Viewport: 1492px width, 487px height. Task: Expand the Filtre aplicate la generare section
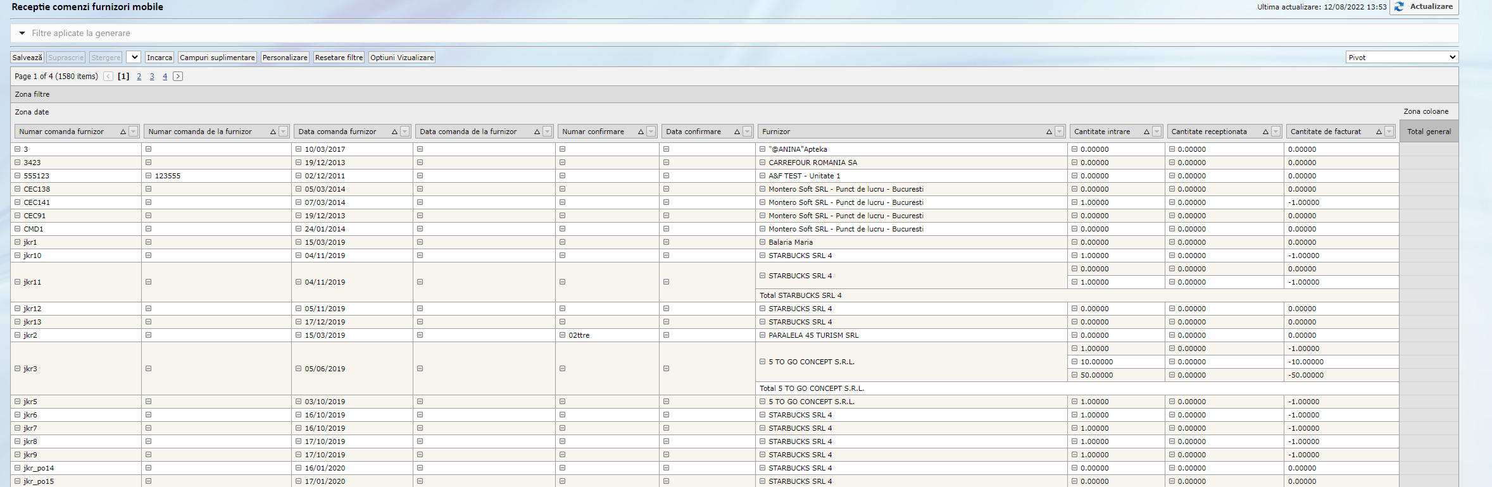pyautogui.click(x=22, y=34)
